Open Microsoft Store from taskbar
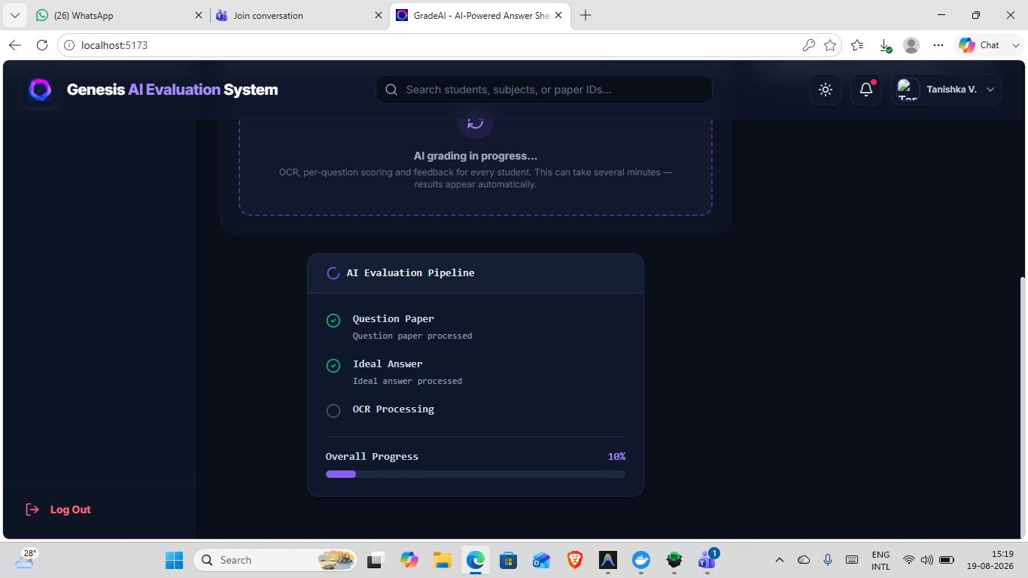 [508, 560]
